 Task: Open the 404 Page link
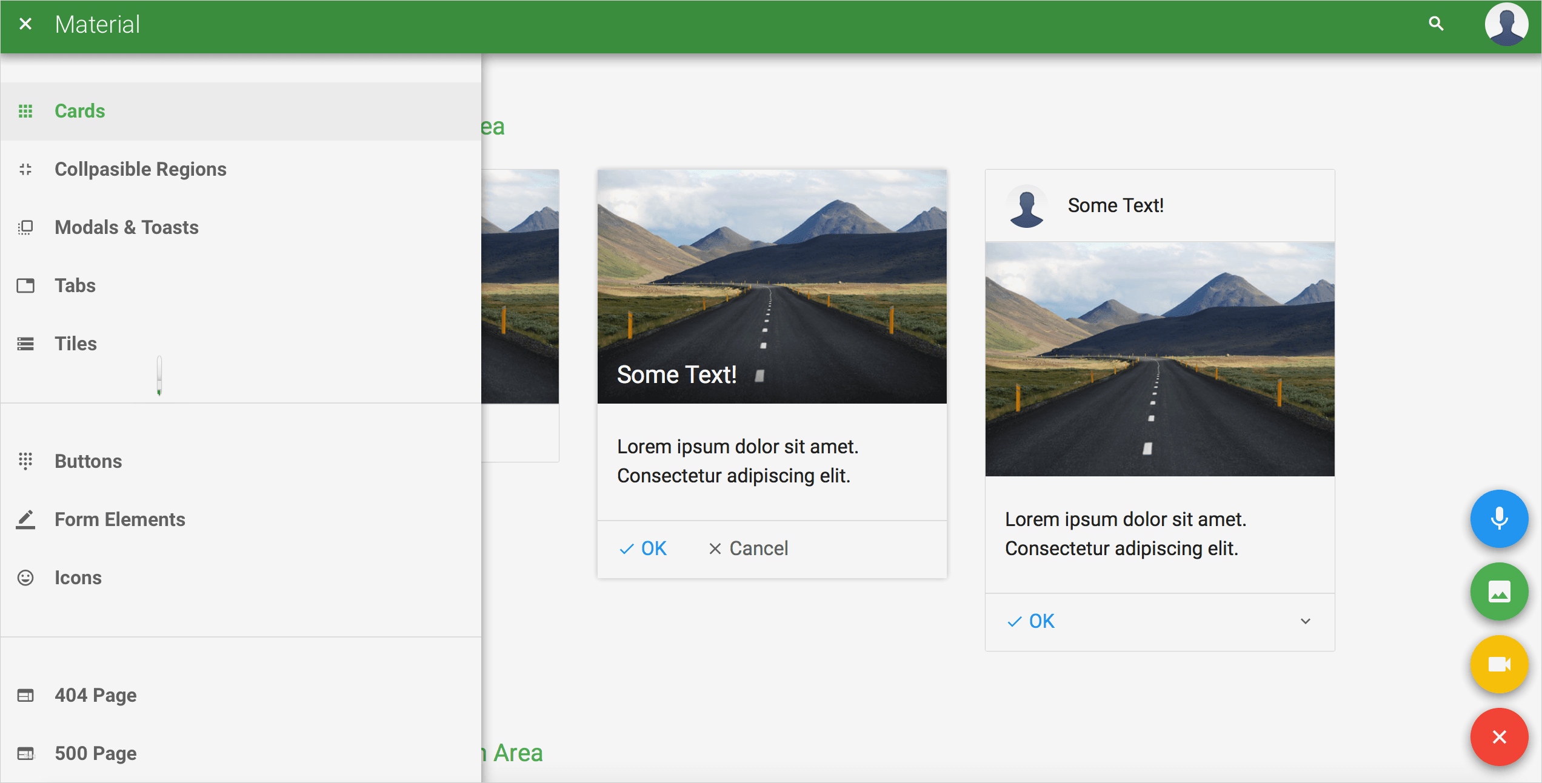tap(96, 695)
